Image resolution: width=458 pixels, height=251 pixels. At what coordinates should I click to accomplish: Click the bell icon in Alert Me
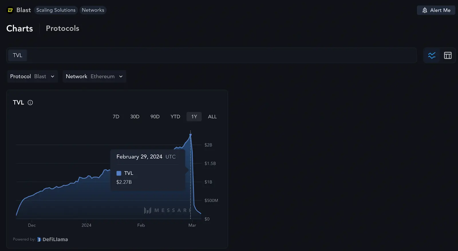tap(425, 10)
